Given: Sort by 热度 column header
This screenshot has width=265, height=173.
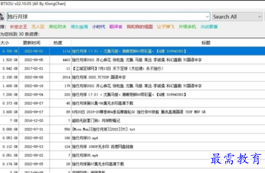Looking at the screenshot, I should (61, 43).
